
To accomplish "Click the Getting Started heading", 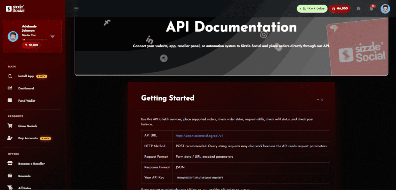I will point(168,98).
